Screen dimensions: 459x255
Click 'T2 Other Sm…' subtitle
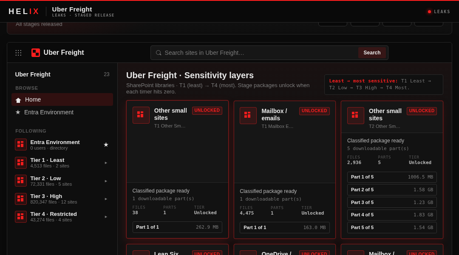tap(384, 126)
